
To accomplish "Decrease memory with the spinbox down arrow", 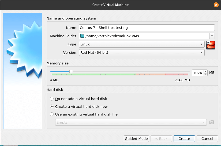I will 205,74.
